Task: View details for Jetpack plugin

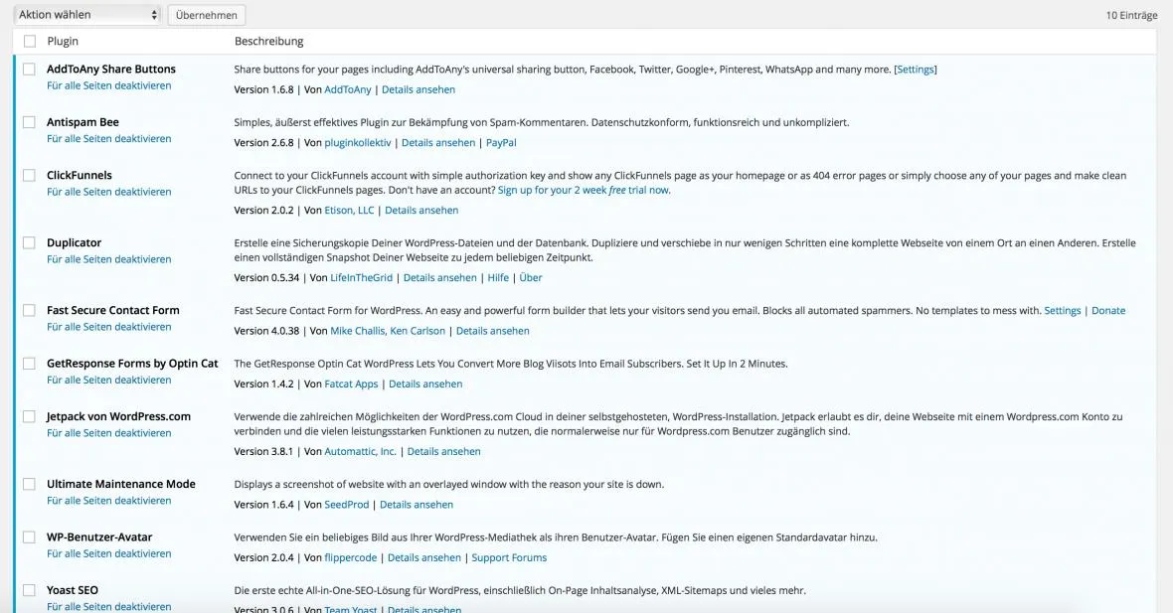Action: [x=443, y=451]
